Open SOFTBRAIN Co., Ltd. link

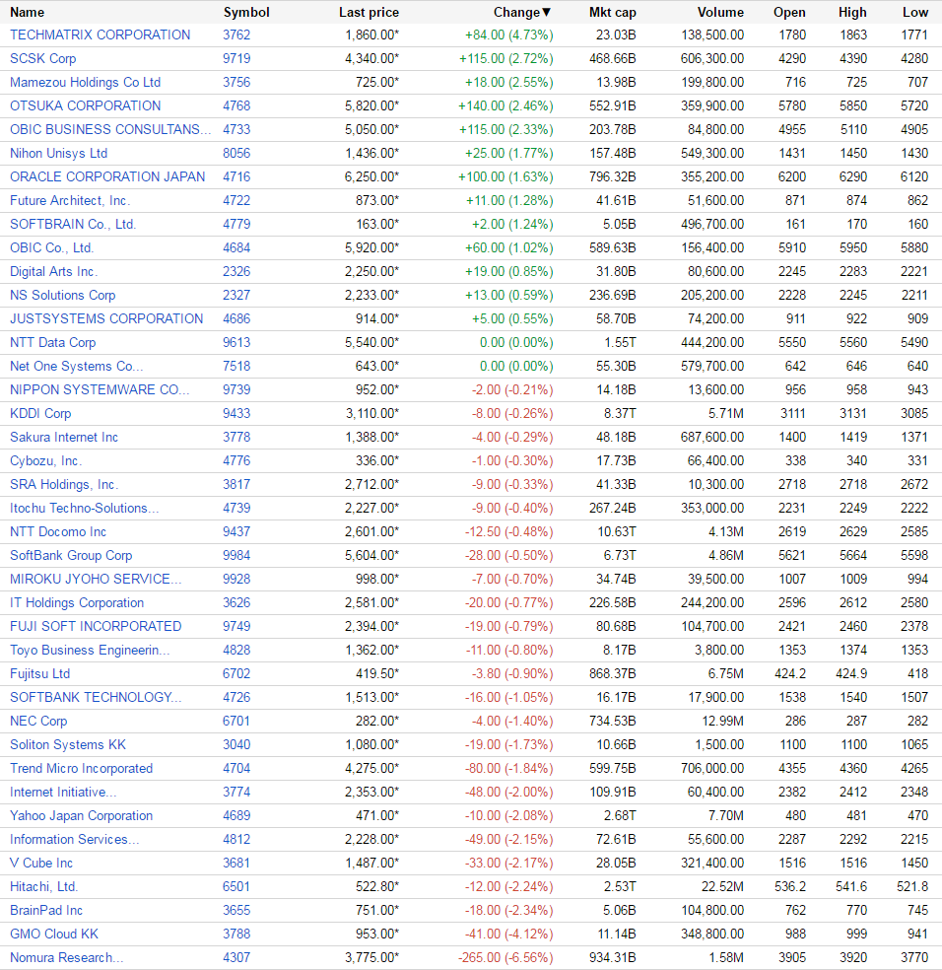click(x=73, y=224)
